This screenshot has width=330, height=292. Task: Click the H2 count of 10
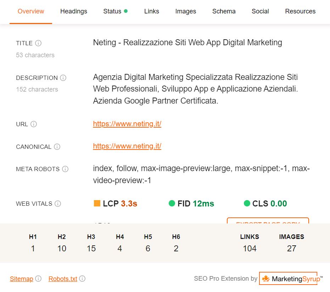click(62, 249)
